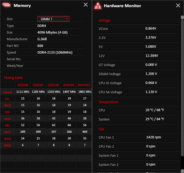Click the VCore reading 0.864V
184x173 pixels.
pyautogui.click(x=151, y=28)
